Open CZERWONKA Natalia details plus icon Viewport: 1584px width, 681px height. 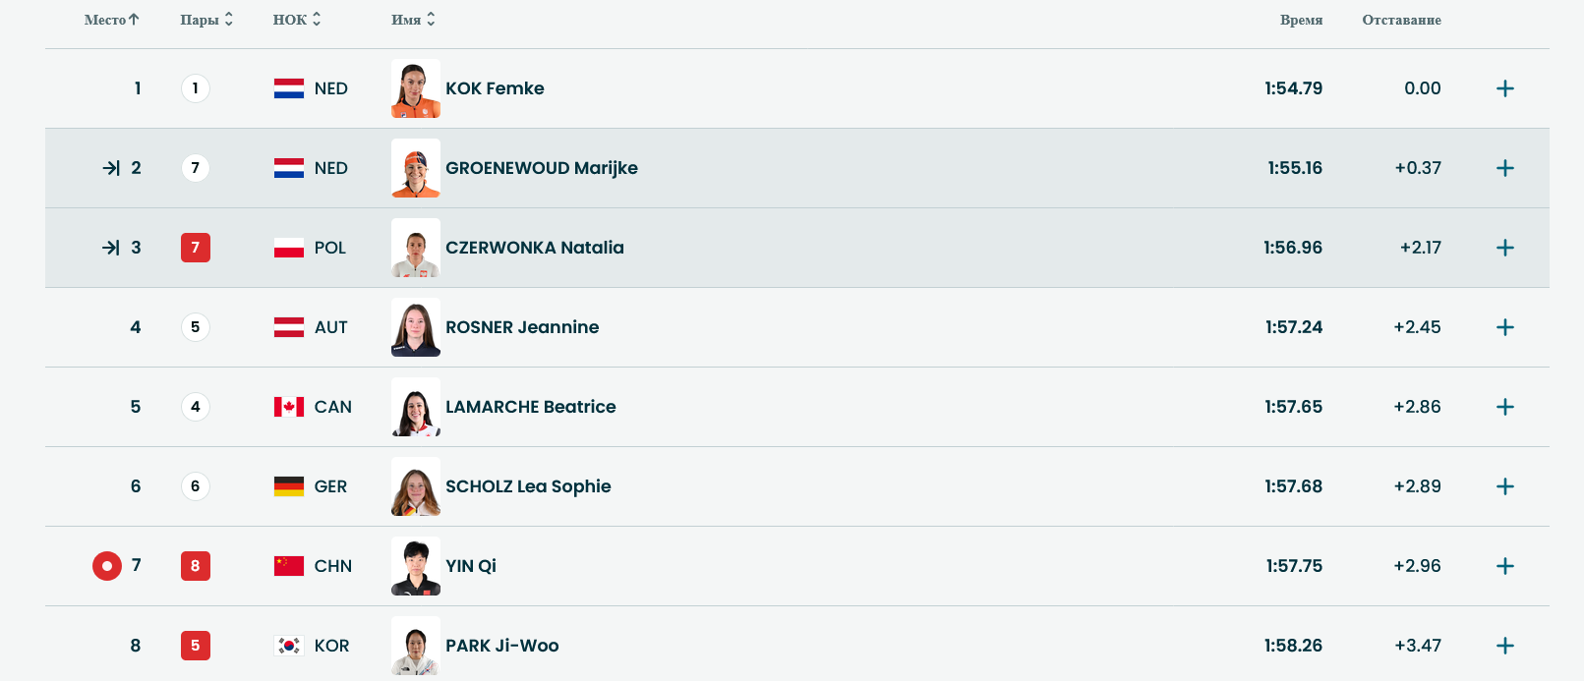click(1504, 248)
